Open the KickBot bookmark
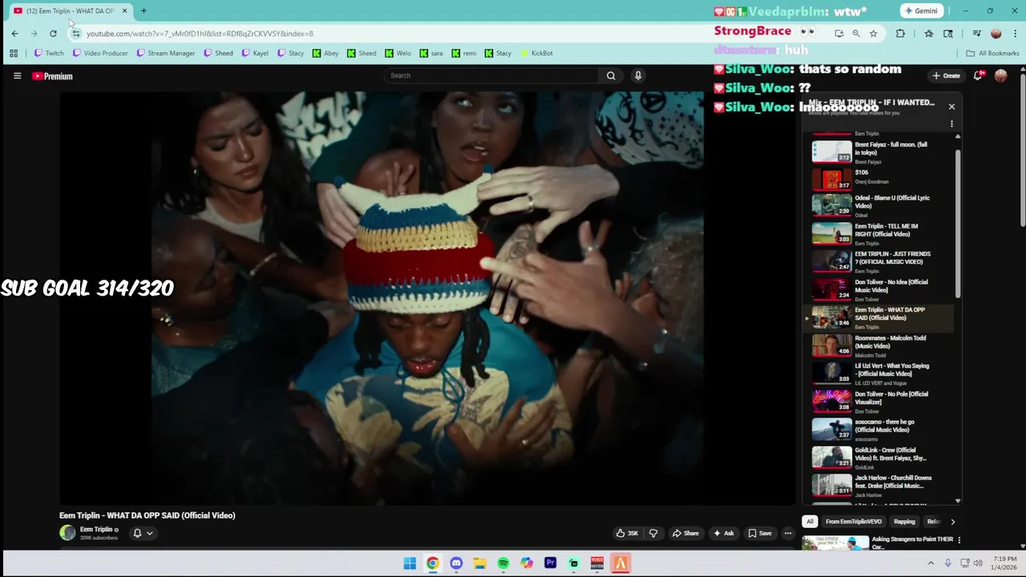The height and width of the screenshot is (577, 1026). (x=536, y=53)
